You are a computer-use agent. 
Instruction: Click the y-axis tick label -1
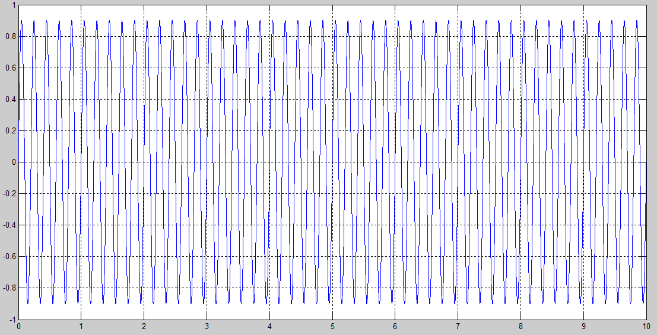12,319
